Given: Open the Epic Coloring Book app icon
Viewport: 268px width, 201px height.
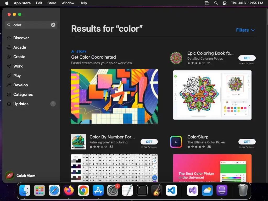Looking at the screenshot, I should (176, 58).
